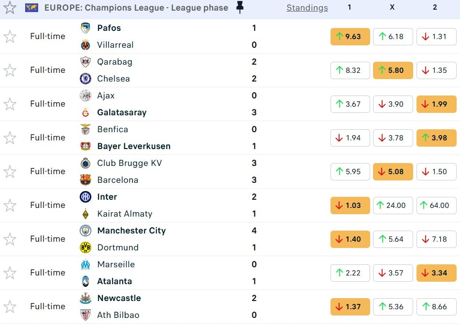Select draw odds 5.80 for Qarabag vs Chelsea
The image size is (460, 329).
[x=393, y=70]
